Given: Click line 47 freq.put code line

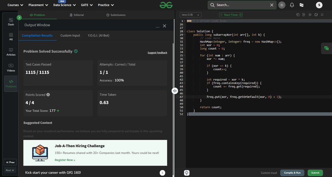Looking at the screenshot, I should point(244,97).
